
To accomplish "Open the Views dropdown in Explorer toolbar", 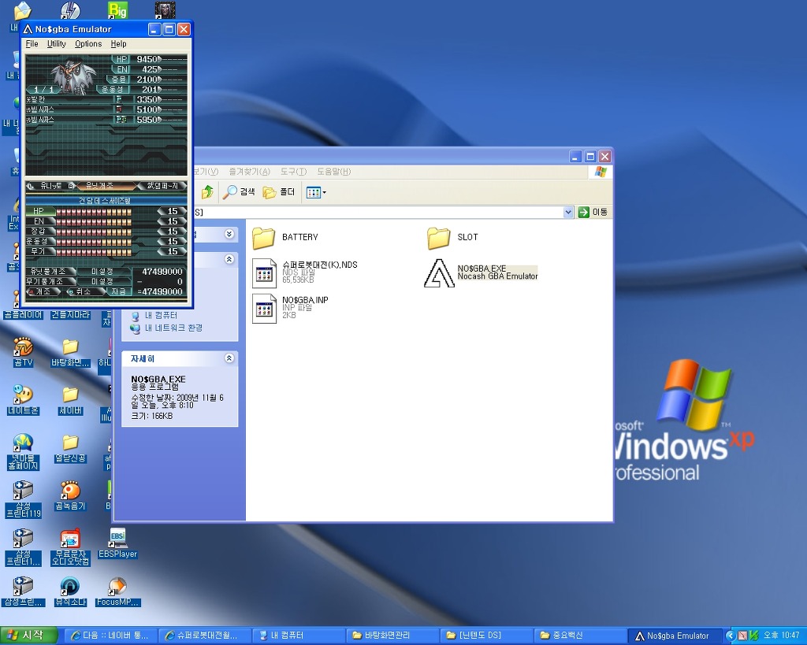I will click(316, 192).
